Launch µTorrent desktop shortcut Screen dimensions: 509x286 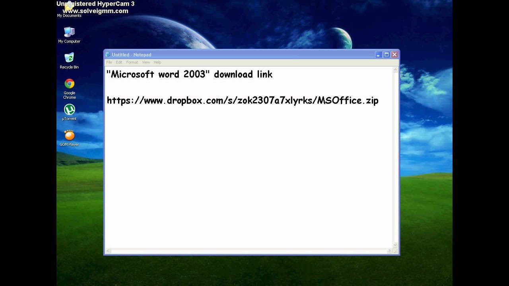coord(69,112)
